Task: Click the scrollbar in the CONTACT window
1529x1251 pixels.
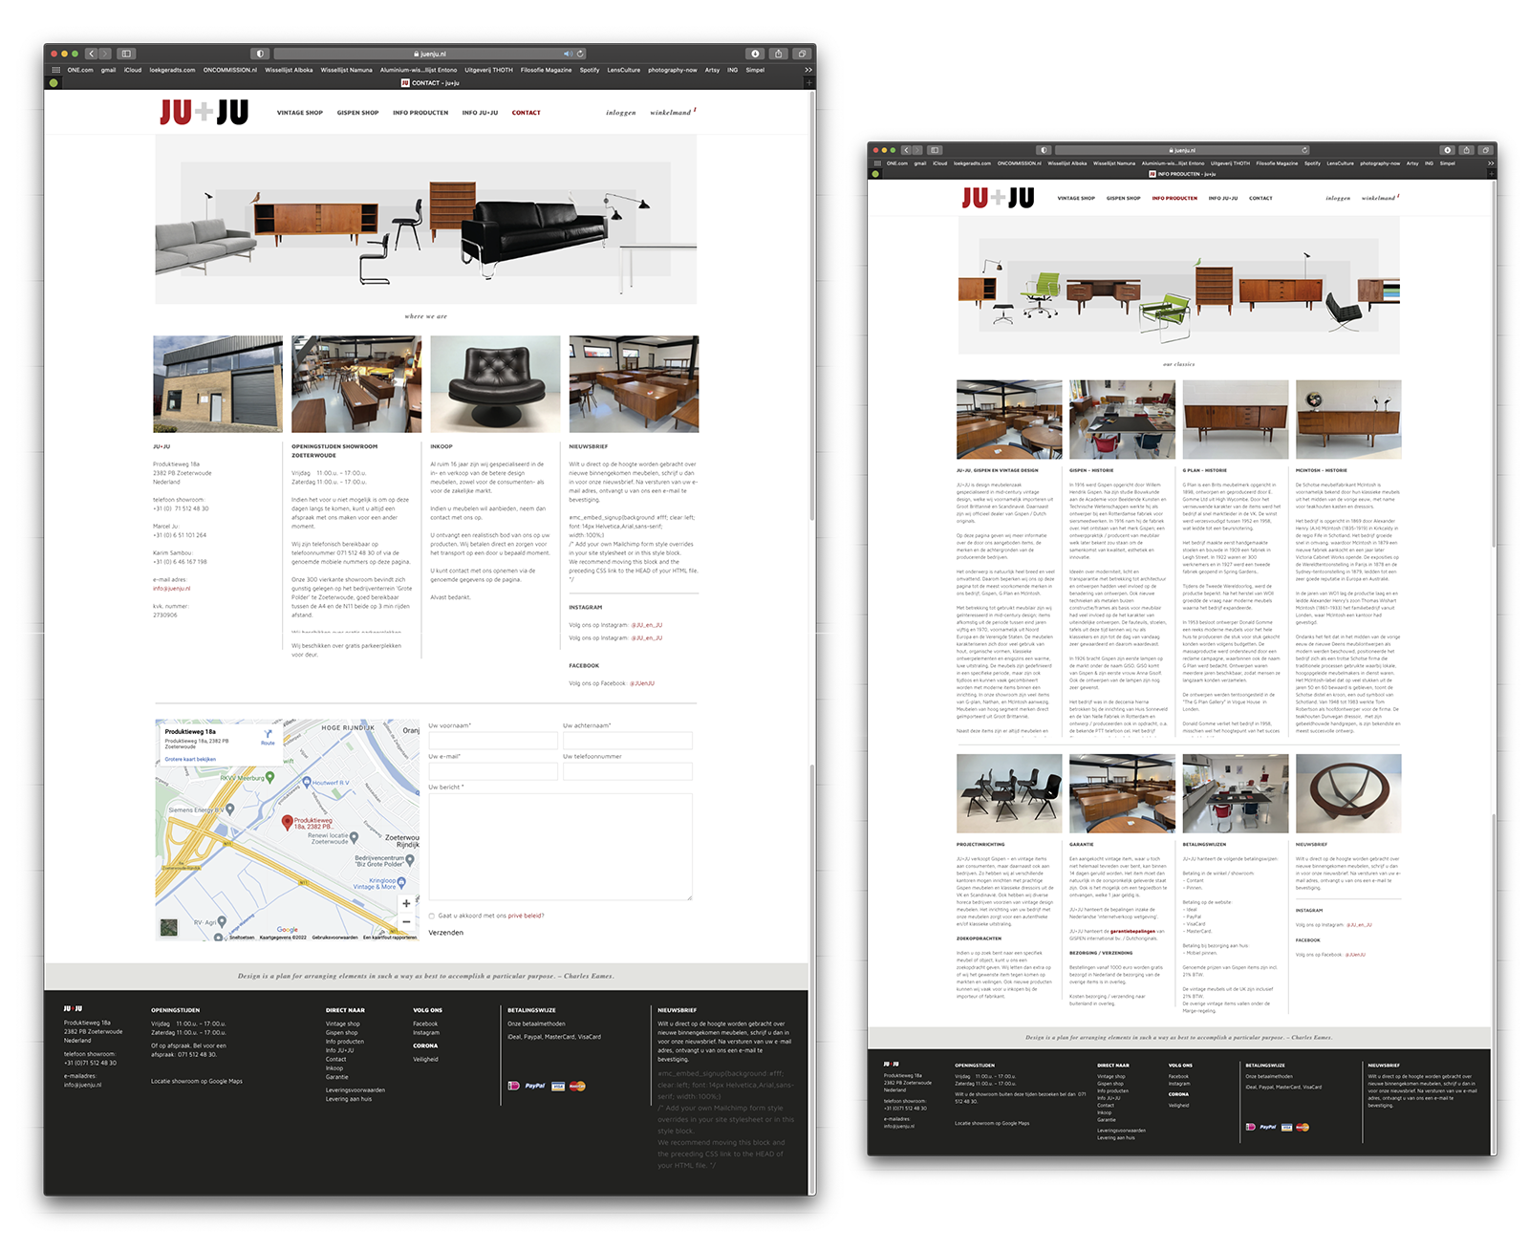Action: [x=812, y=306]
